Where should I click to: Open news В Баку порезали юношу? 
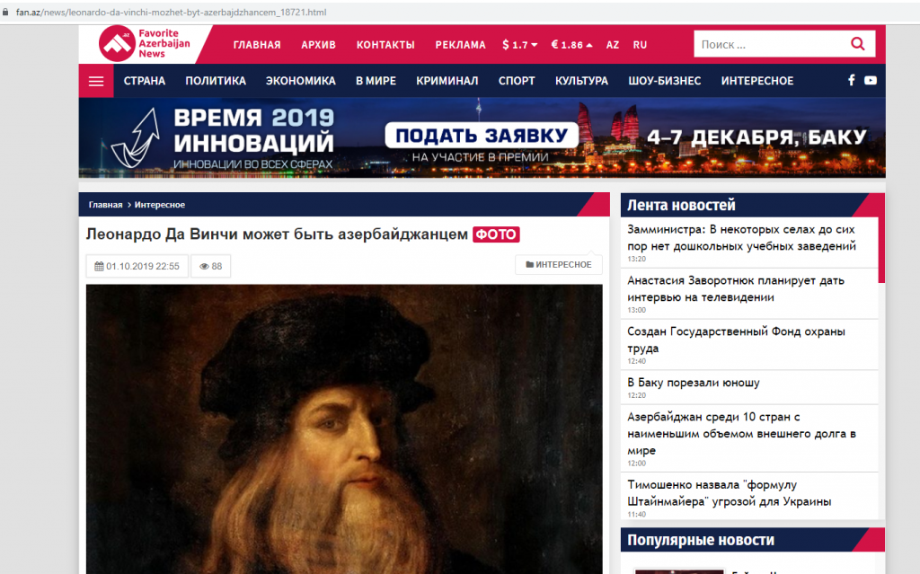click(694, 382)
